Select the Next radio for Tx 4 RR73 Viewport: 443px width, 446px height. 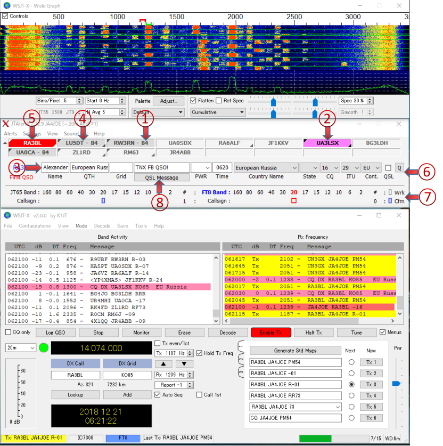(x=351, y=396)
